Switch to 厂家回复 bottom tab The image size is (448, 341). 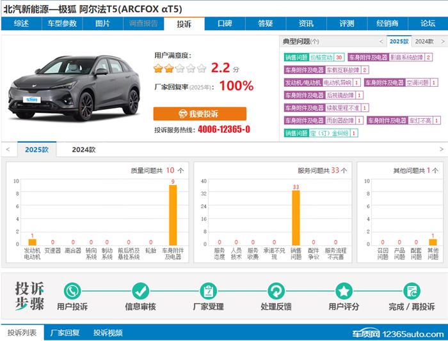(x=65, y=333)
